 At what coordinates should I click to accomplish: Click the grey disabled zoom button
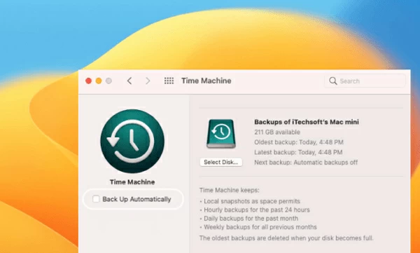pyautogui.click(x=108, y=81)
